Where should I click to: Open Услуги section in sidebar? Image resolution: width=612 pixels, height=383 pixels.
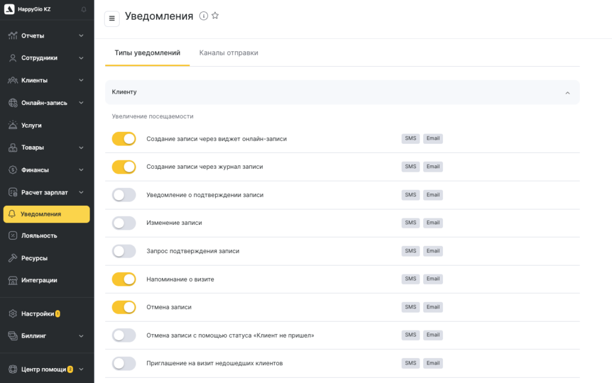click(31, 125)
